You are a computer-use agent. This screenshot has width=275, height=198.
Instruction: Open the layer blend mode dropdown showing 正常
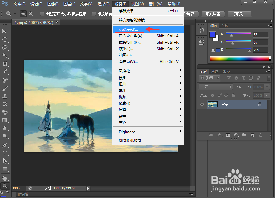click(215, 87)
